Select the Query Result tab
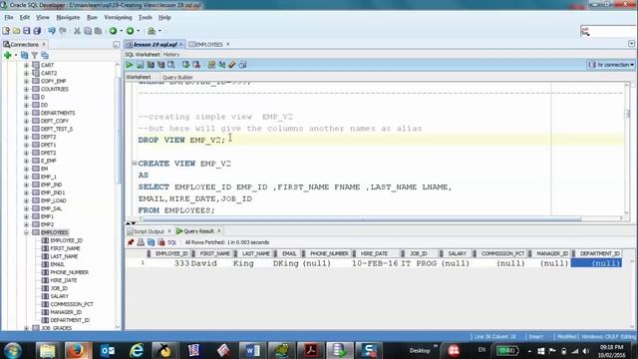 click(x=198, y=231)
